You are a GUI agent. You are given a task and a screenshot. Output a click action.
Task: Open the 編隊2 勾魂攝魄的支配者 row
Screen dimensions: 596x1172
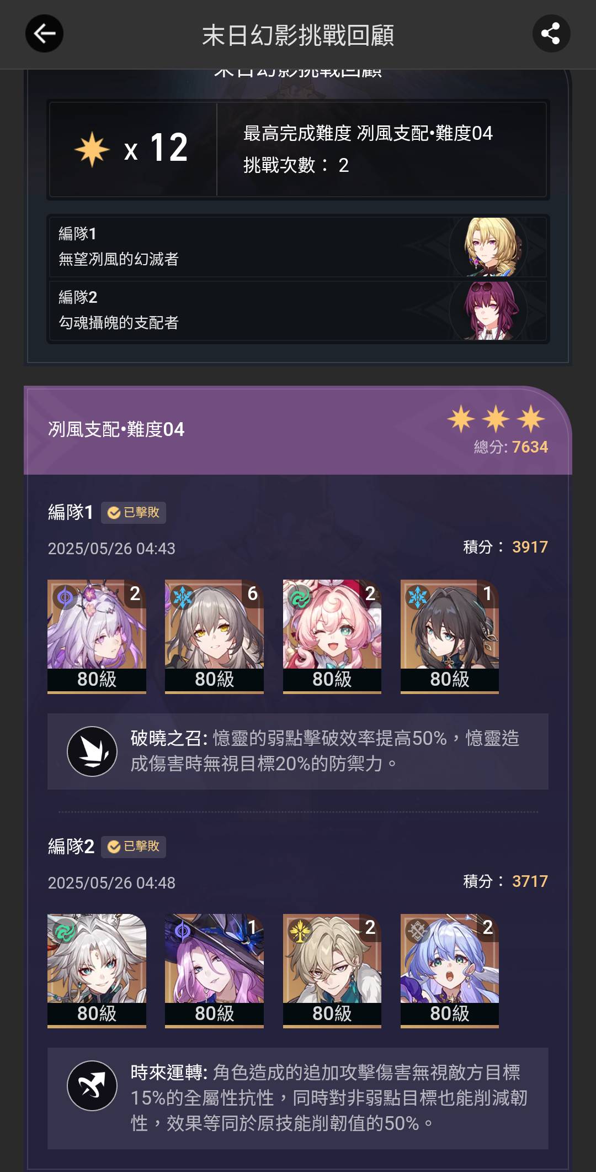click(x=298, y=311)
